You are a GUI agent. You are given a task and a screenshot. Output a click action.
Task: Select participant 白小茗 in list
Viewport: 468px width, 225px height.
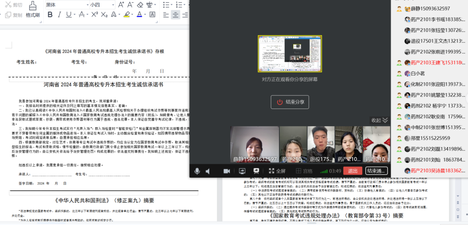pos(417,73)
